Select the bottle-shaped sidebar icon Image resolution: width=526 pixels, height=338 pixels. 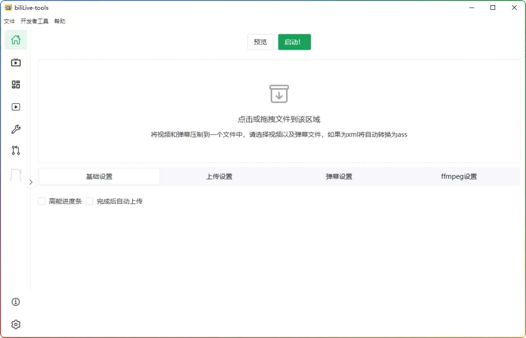(x=15, y=174)
